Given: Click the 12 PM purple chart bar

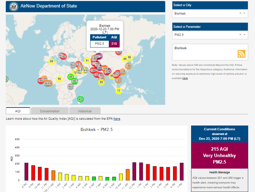Looking at the screenshot, I should (x=134, y=171).
